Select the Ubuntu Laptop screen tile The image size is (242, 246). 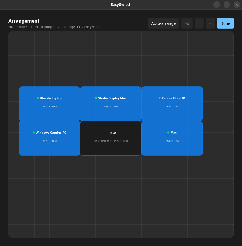coord(49,104)
